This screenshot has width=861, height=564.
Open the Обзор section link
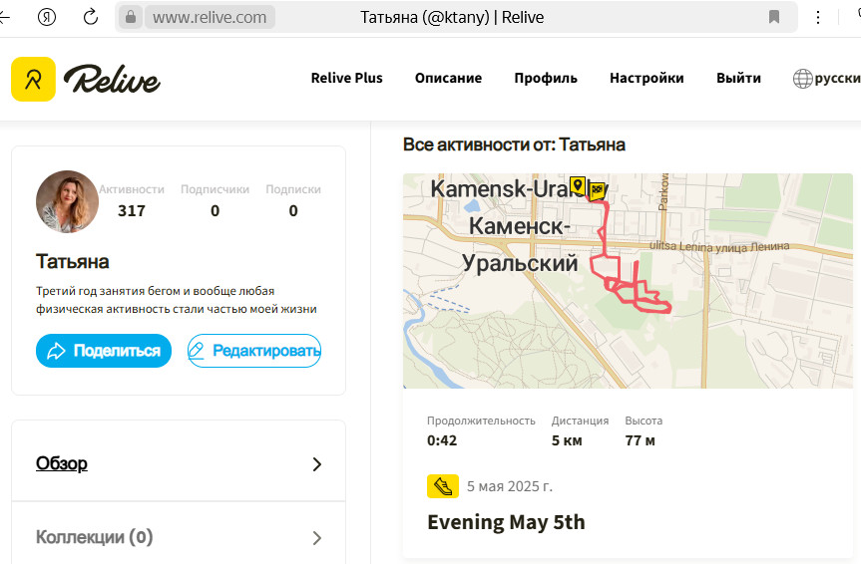62,463
